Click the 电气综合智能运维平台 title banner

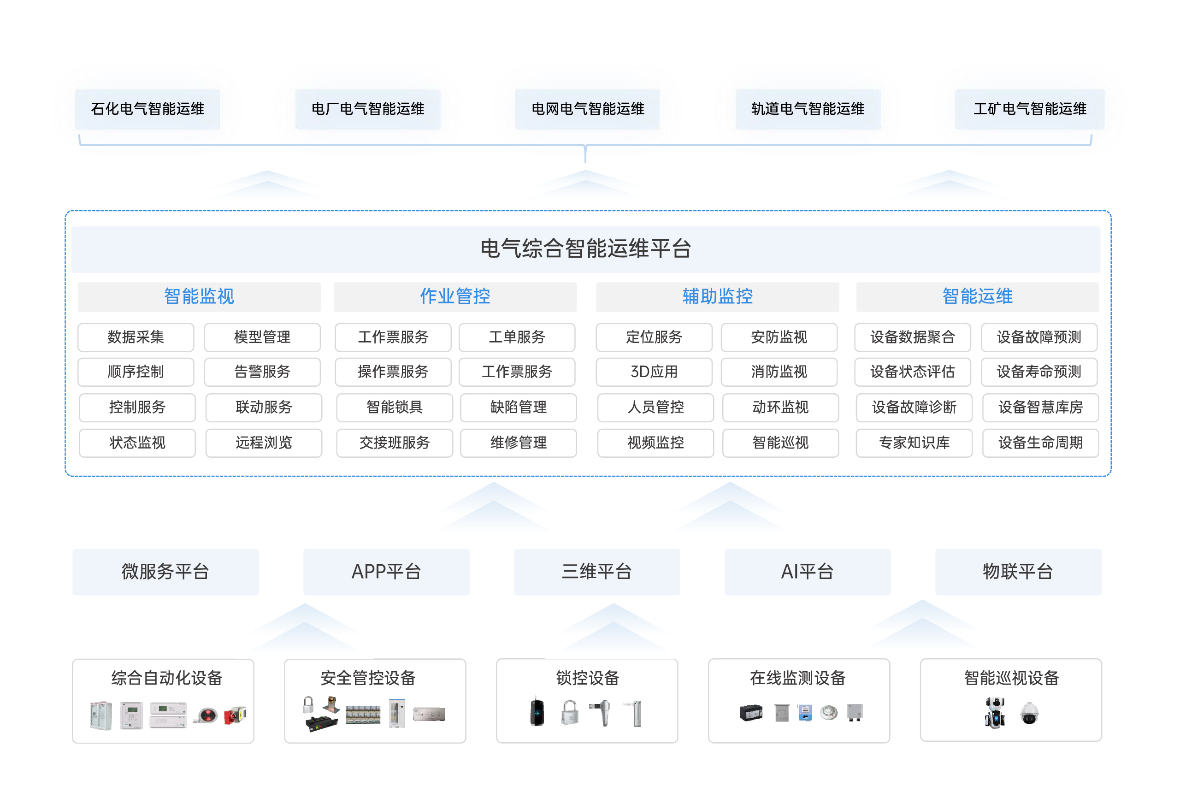point(585,249)
